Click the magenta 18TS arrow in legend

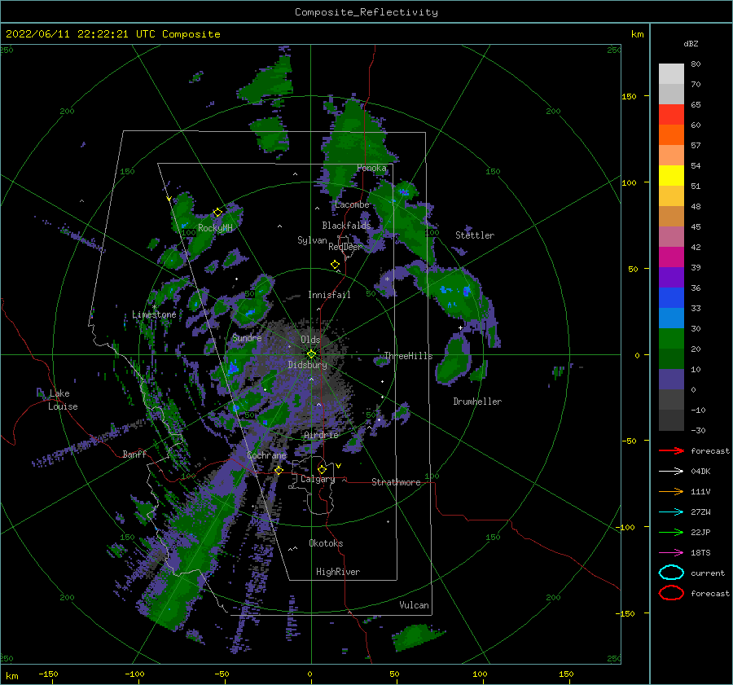(671, 553)
